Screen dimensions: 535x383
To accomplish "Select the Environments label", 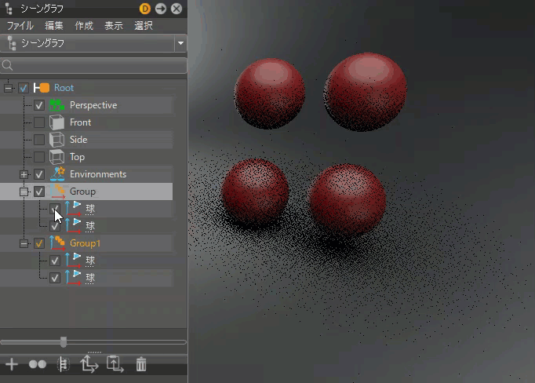I will [98, 174].
